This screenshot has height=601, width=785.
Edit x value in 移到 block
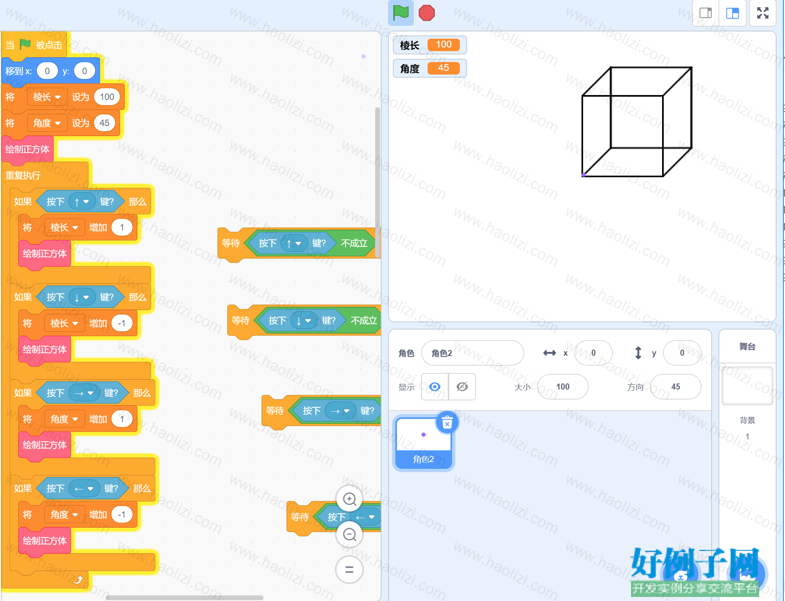click(x=47, y=71)
